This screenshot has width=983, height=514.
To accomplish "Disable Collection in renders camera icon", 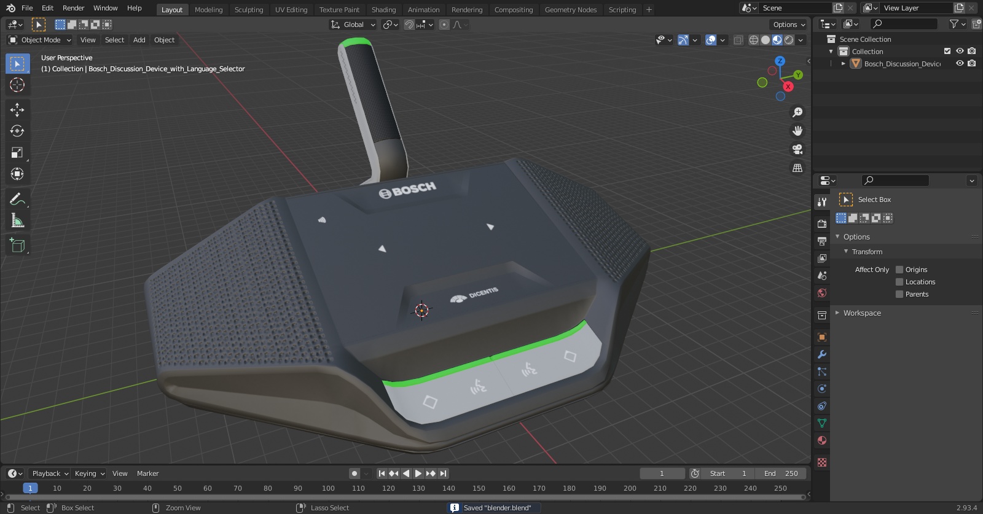I will (x=972, y=51).
